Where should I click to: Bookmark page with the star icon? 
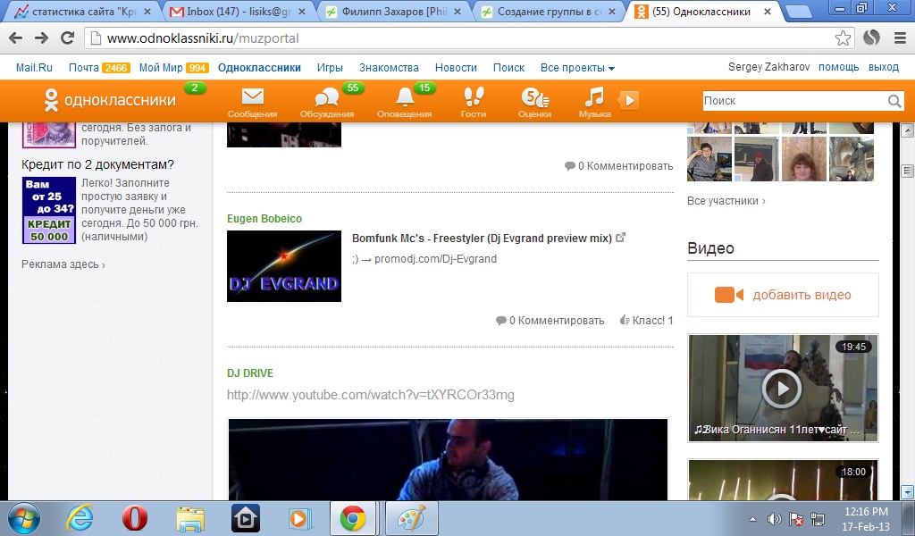click(x=843, y=38)
